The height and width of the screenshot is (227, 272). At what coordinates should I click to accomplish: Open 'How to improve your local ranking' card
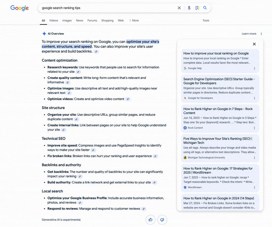220,61
